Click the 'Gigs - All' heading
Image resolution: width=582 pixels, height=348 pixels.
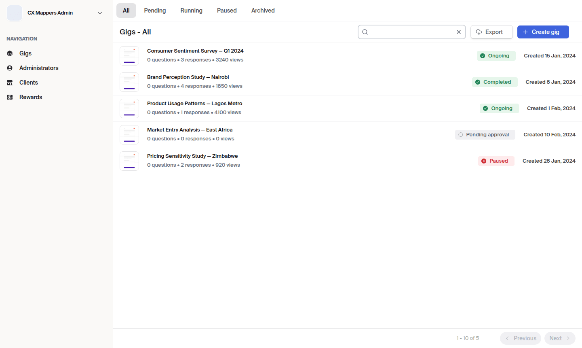pos(135,32)
